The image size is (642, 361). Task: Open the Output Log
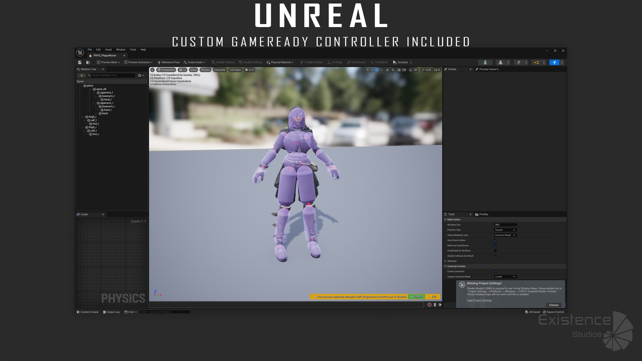pos(111,312)
